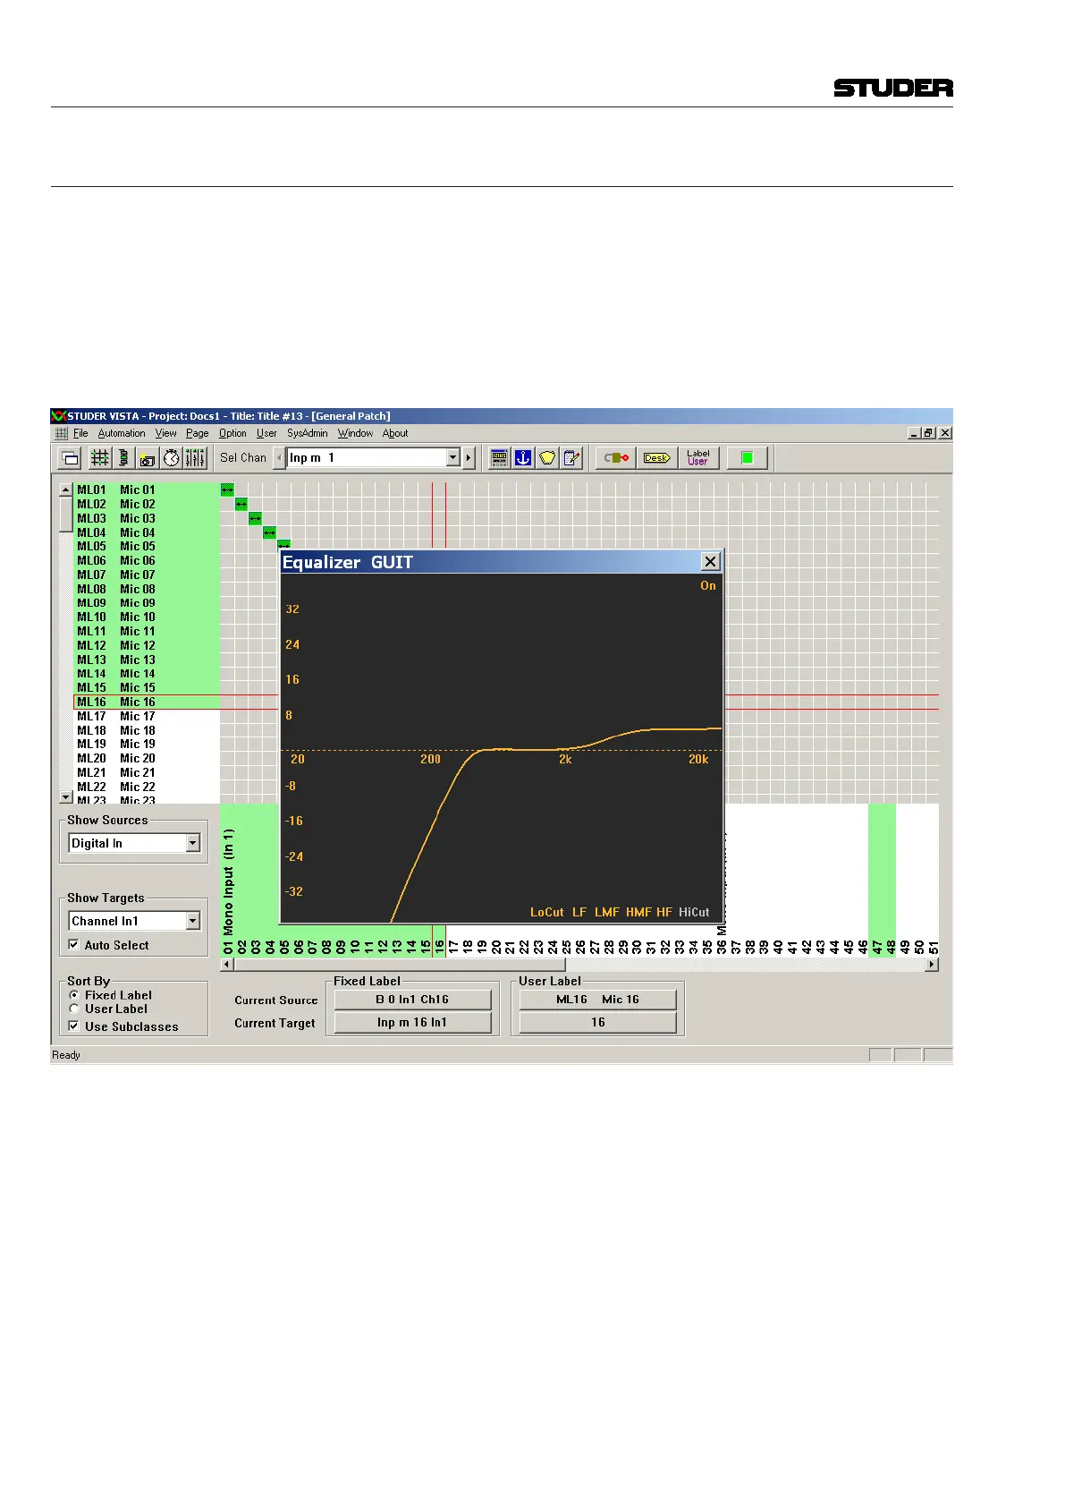Click the green crosspoint in row ML01
This screenshot has height=1507, width=1065.
[x=227, y=490]
